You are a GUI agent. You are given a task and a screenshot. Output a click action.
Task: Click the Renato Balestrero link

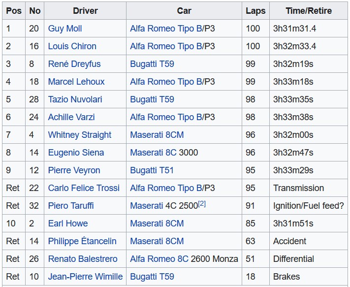click(83, 259)
